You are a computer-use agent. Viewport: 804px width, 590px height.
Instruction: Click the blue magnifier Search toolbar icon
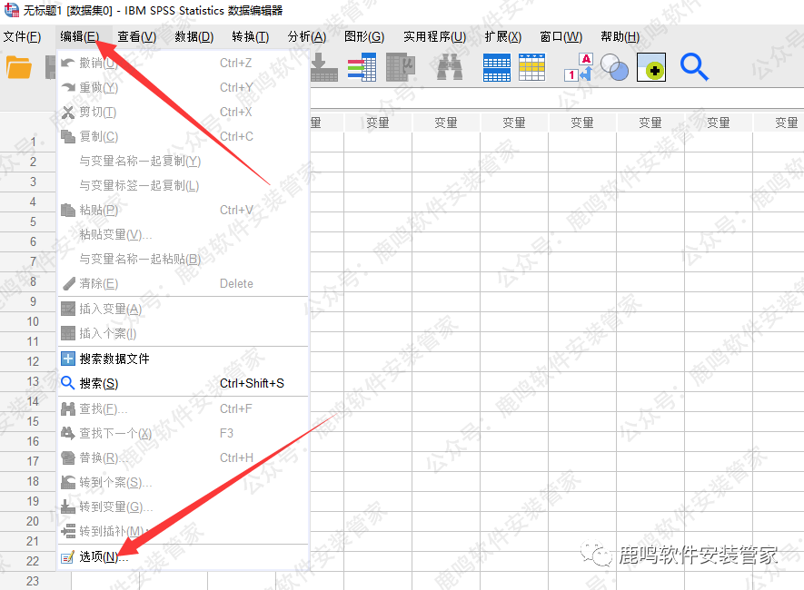(x=694, y=67)
